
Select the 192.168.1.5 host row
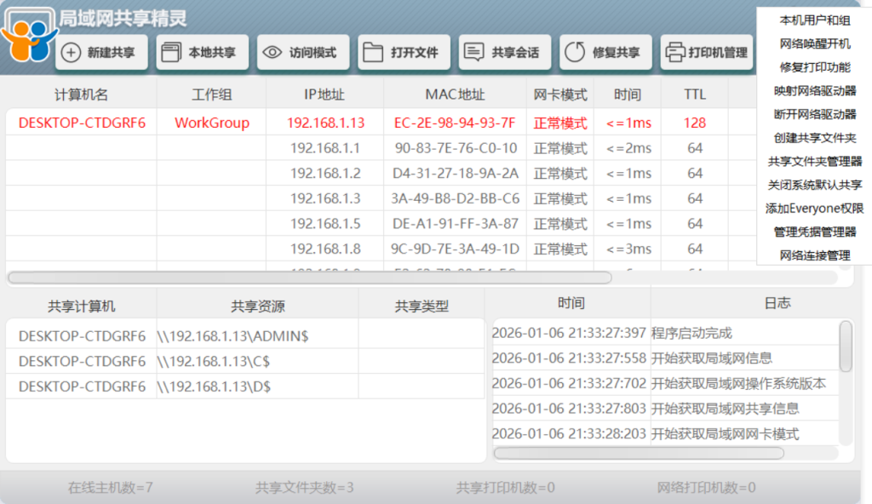325,224
